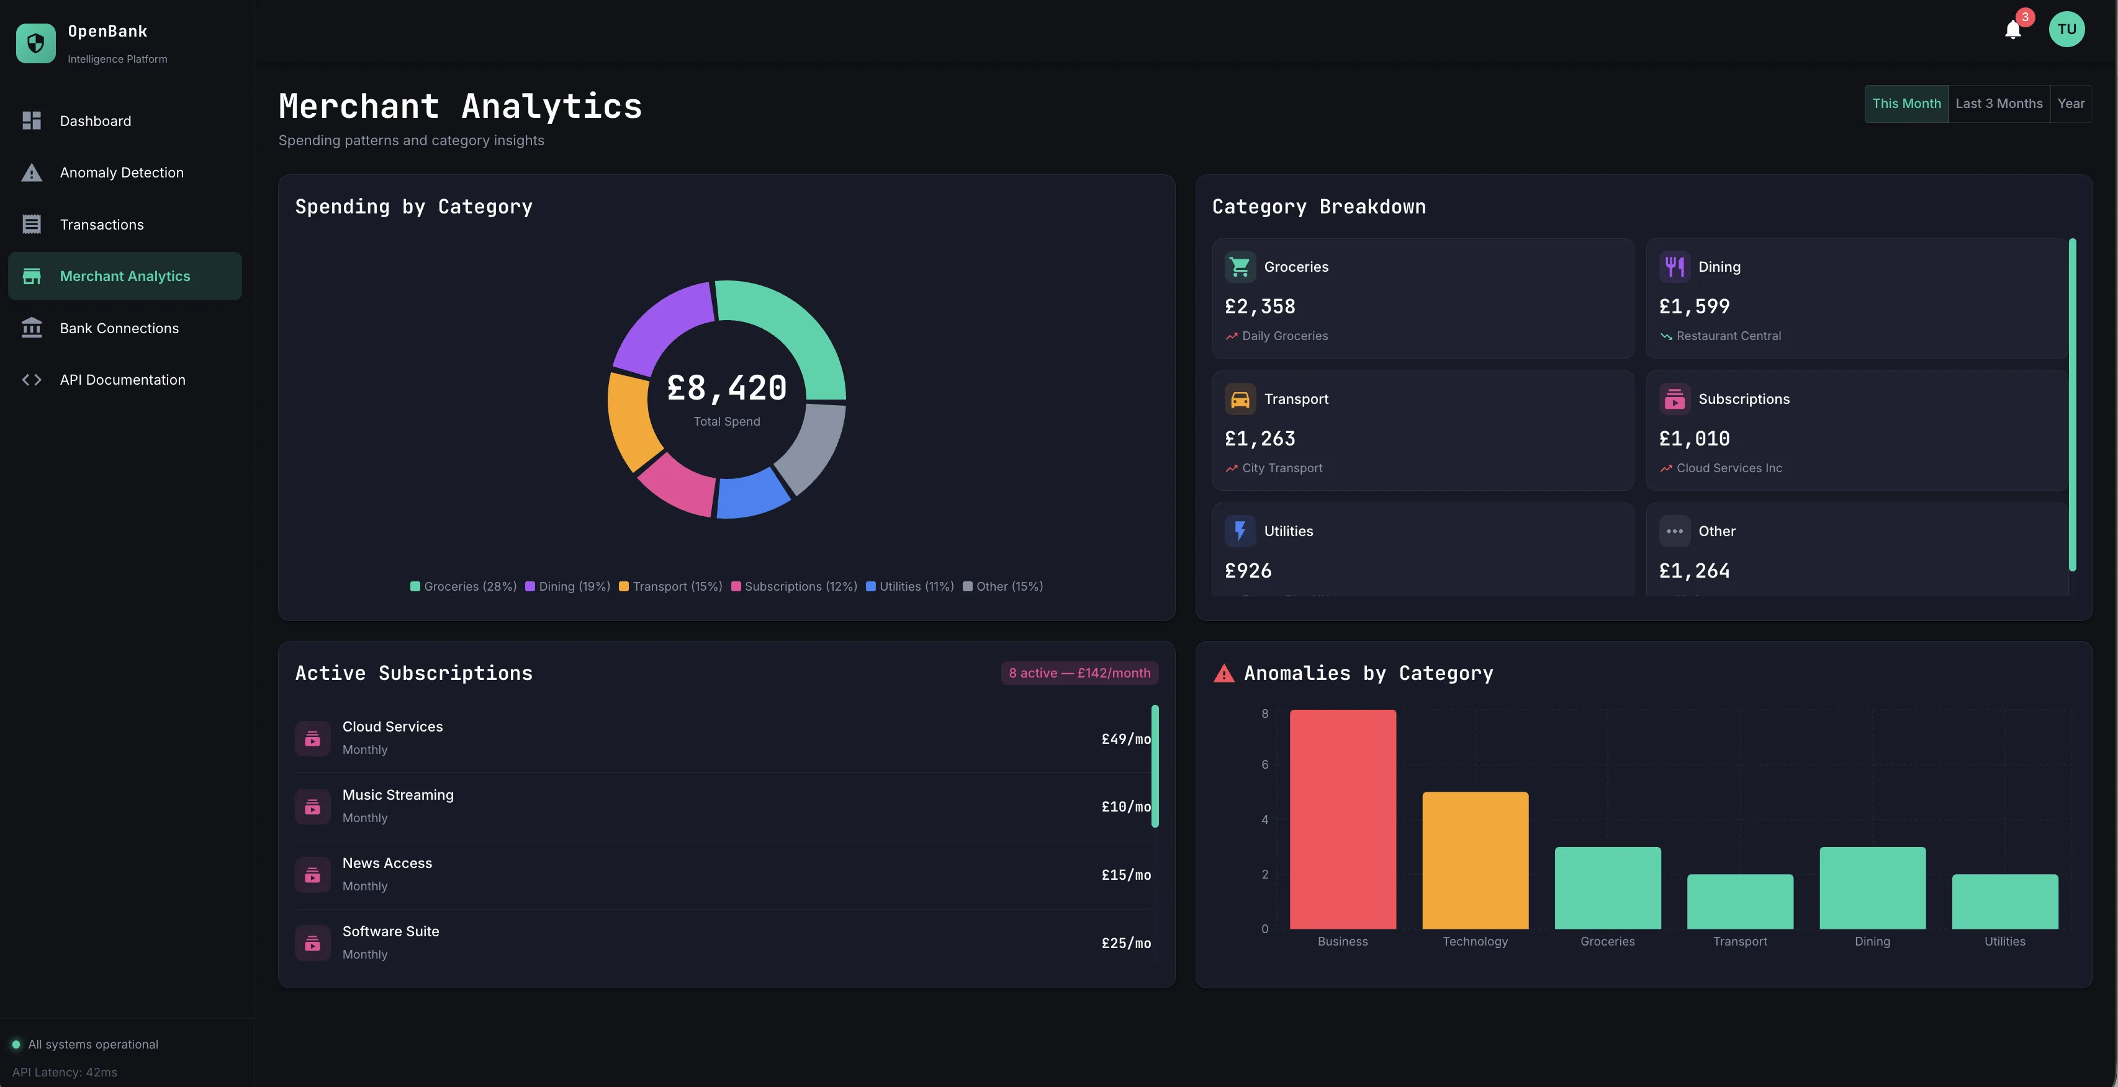2118x1087 pixels.
Task: Click the blue Utilities legend swatch
Action: point(871,587)
